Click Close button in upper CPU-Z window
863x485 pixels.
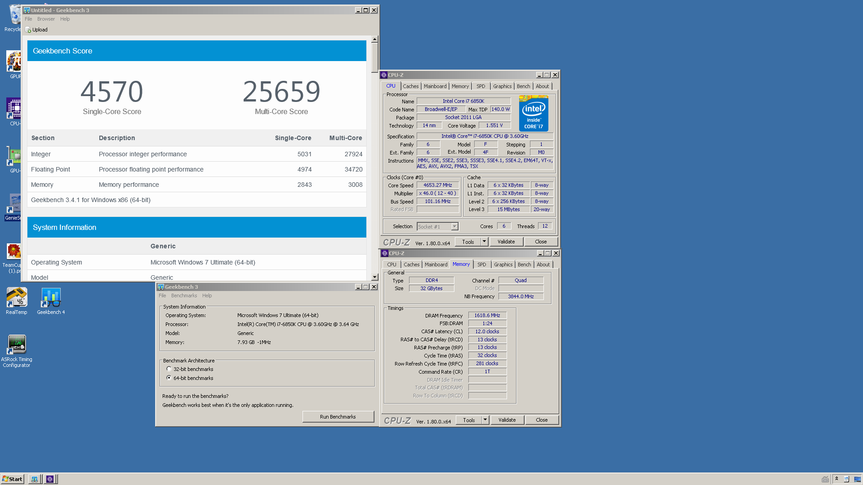[x=541, y=242]
